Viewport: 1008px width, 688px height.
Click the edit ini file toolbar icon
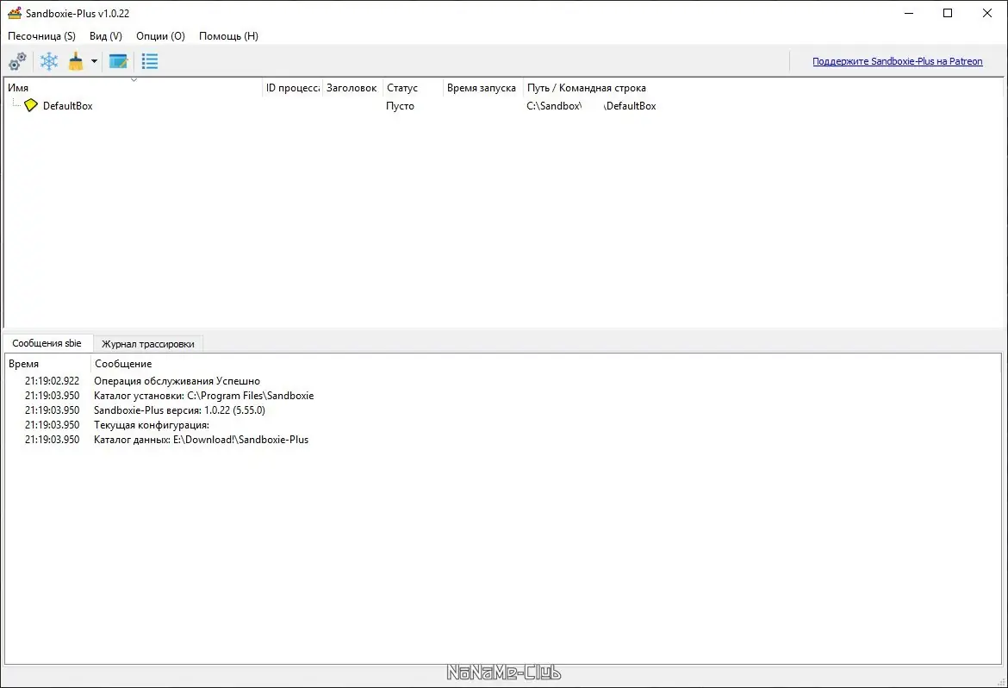point(118,62)
